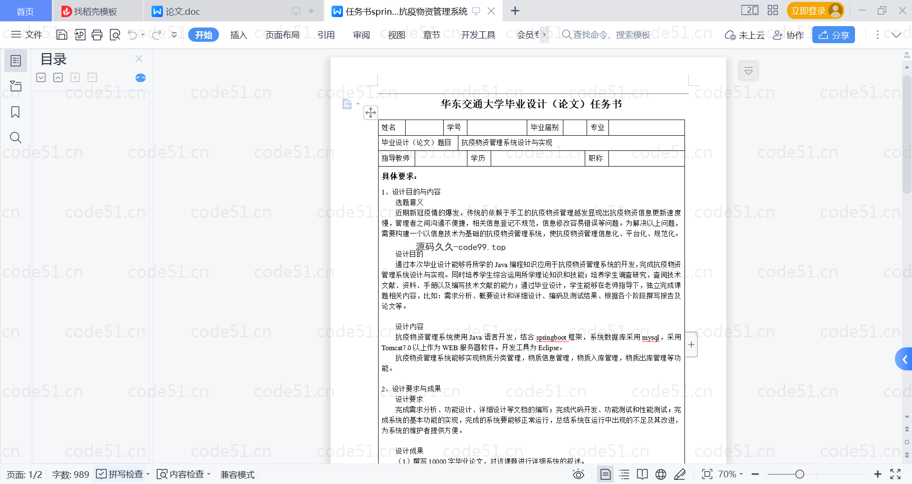This screenshot has height=484, width=912.
Task: Click the table move handle icon
Action: 370,112
